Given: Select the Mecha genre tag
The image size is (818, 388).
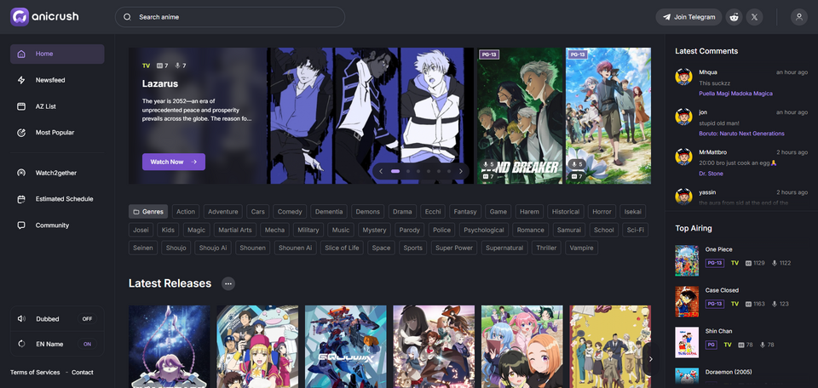Looking at the screenshot, I should 274,230.
